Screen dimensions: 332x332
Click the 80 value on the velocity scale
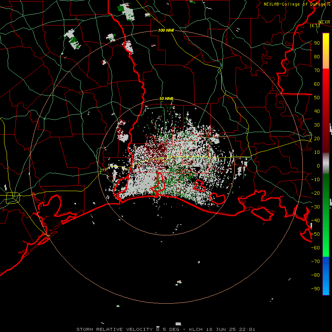point(317,57)
